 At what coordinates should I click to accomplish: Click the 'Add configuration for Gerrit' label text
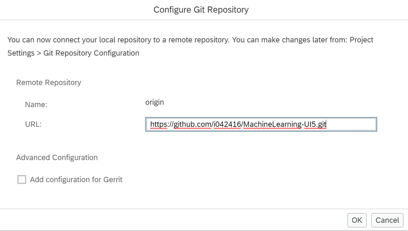point(76,180)
